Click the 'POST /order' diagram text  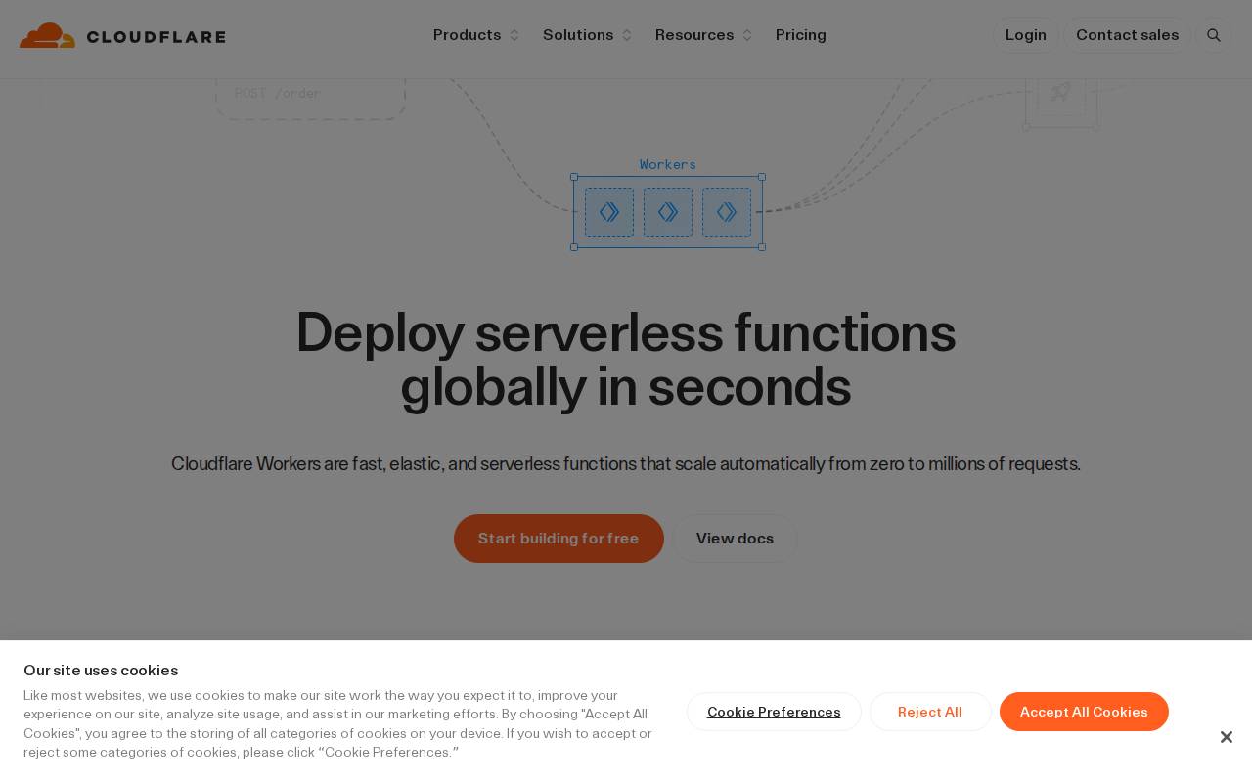tap(278, 93)
